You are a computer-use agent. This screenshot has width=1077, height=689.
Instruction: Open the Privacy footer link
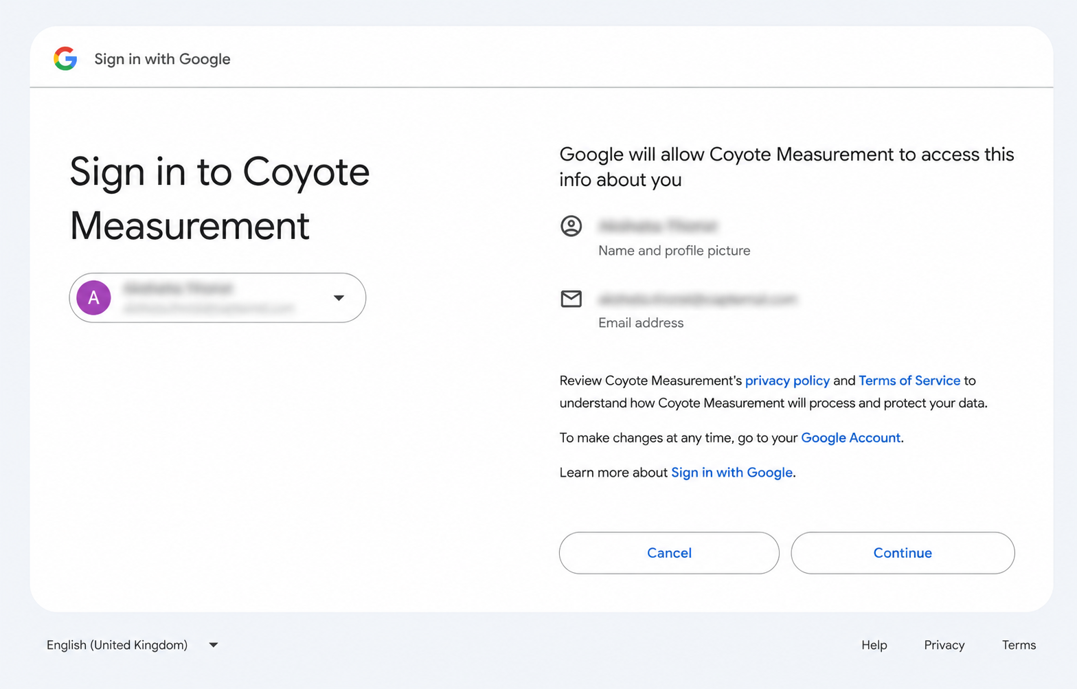(944, 645)
